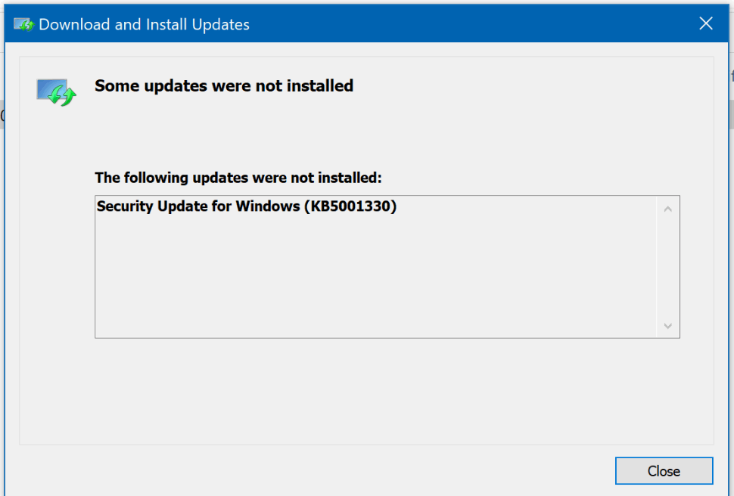Click 'The following updates were not installed:' label
The image size is (734, 496).
click(238, 178)
